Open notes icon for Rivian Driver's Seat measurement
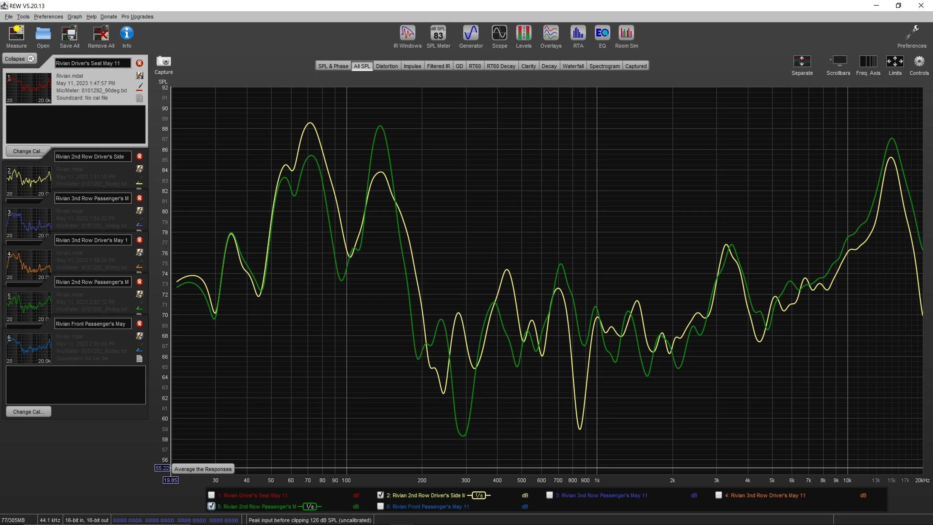933x525 pixels. [139, 98]
